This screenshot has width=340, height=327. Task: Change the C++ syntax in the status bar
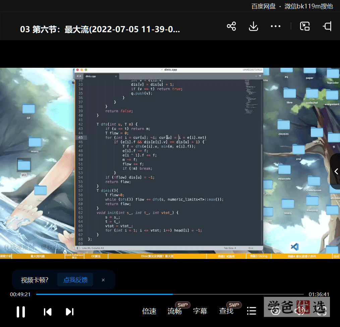coord(251,248)
